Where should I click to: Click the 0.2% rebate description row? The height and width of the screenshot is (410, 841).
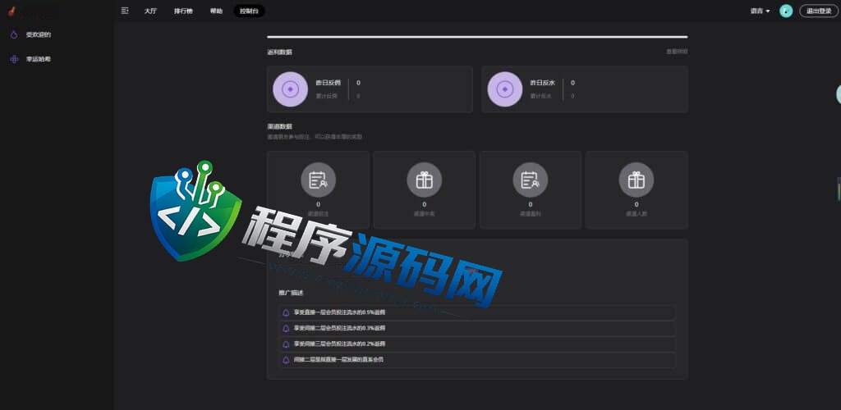tap(477, 344)
